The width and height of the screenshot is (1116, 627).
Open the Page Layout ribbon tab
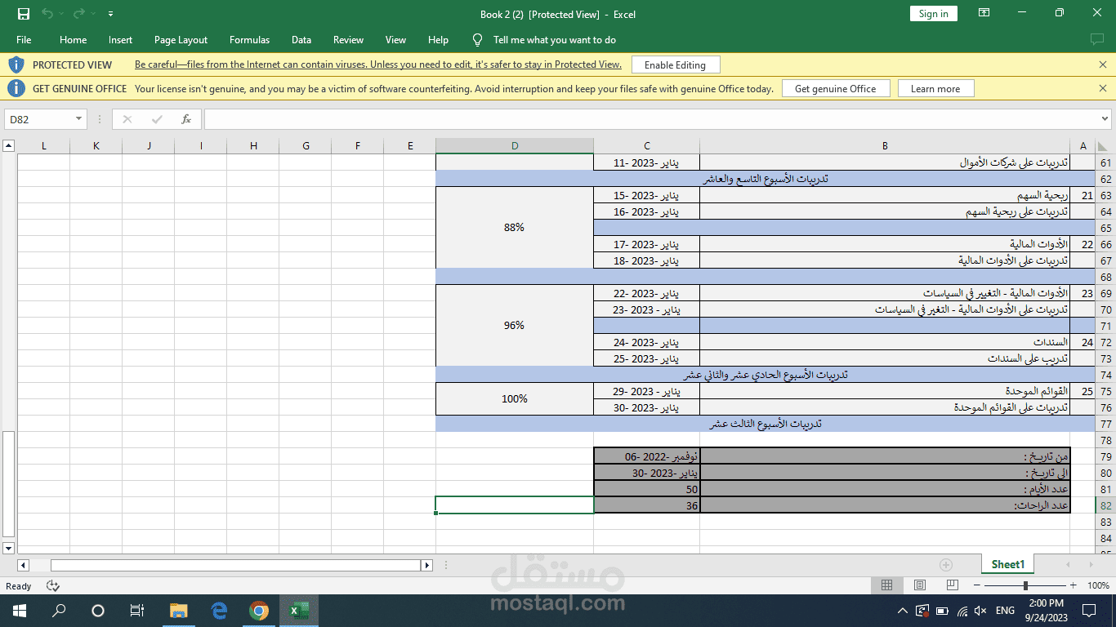(x=181, y=39)
